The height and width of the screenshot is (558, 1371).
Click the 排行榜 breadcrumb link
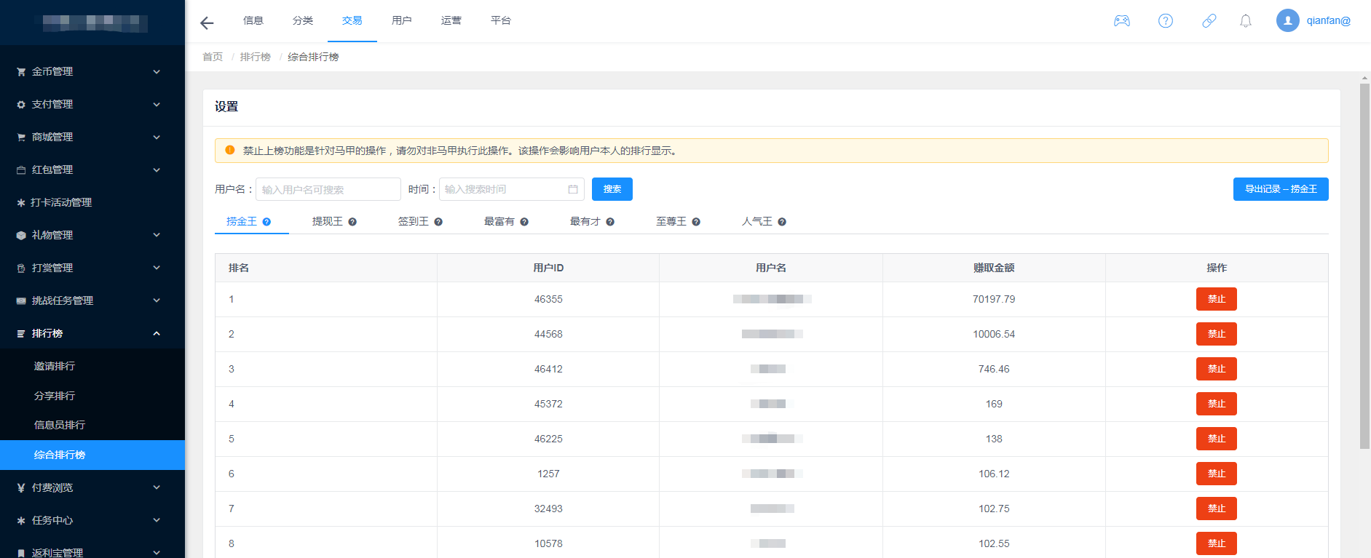pos(256,57)
